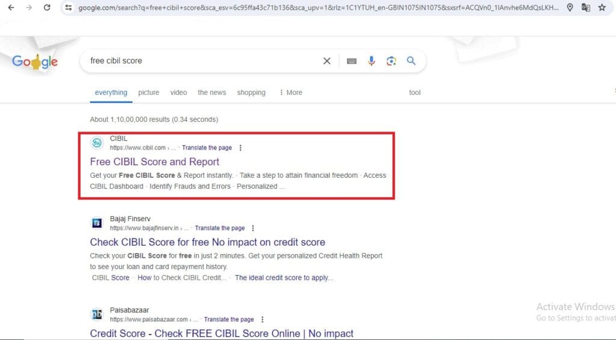Clear the search box with X icon
This screenshot has height=340, width=616.
point(327,61)
